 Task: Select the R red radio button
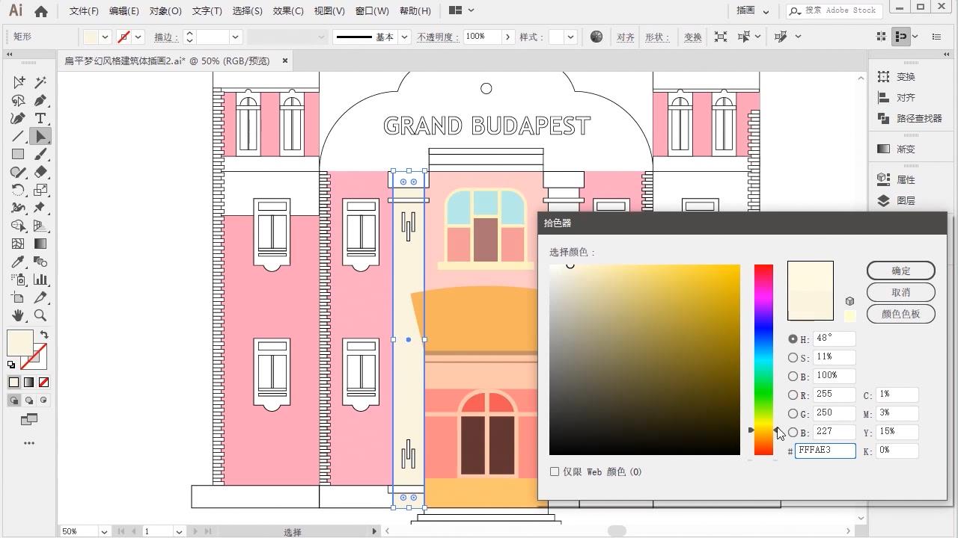pyautogui.click(x=793, y=395)
